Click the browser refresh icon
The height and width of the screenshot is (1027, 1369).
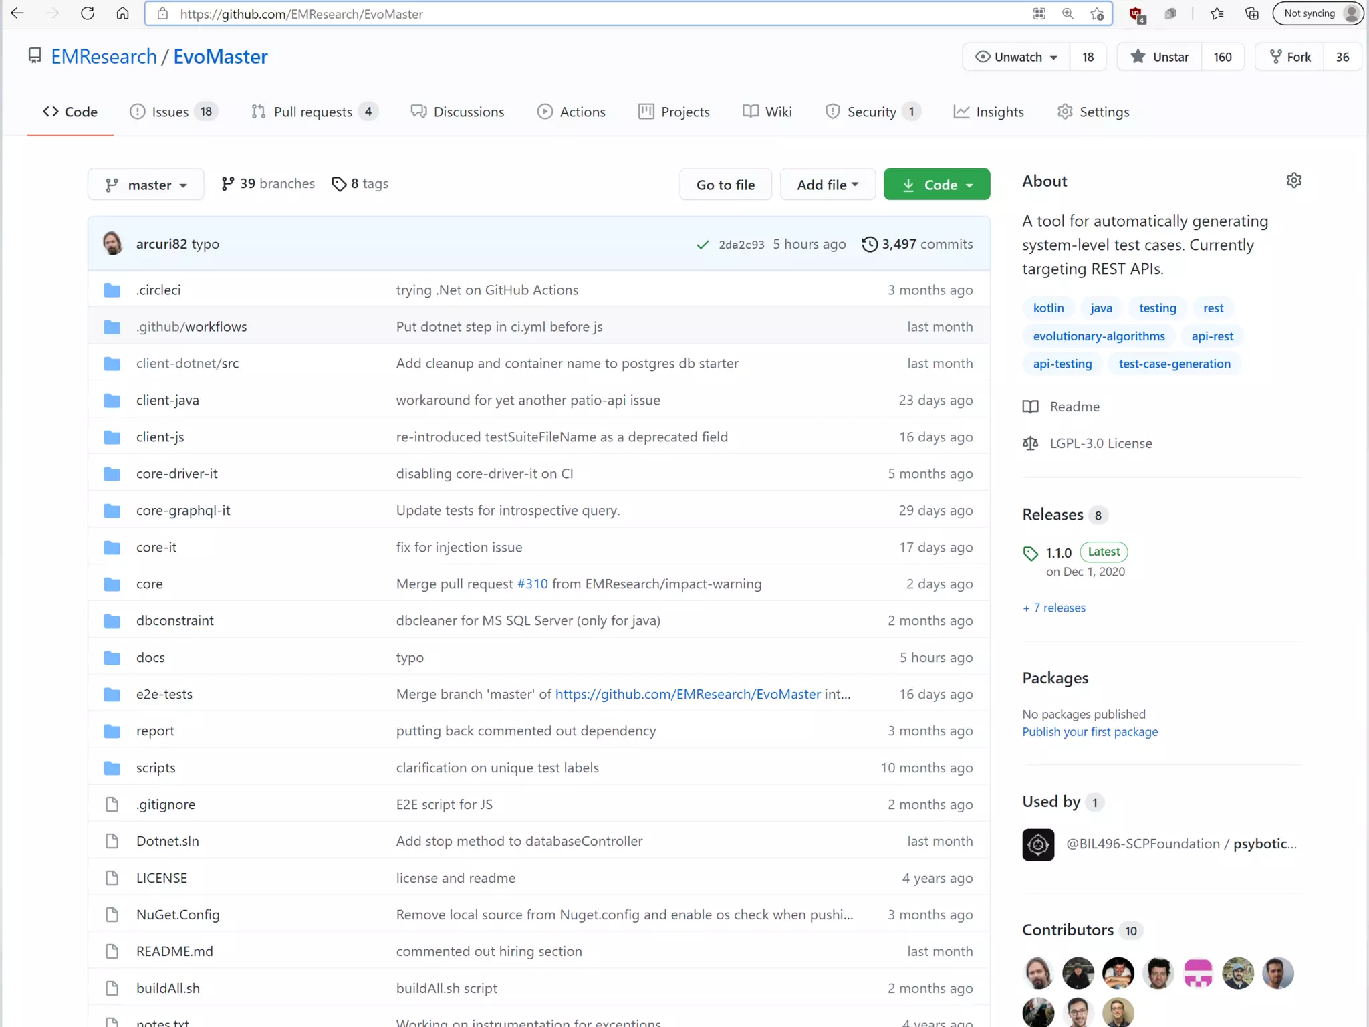click(x=88, y=13)
